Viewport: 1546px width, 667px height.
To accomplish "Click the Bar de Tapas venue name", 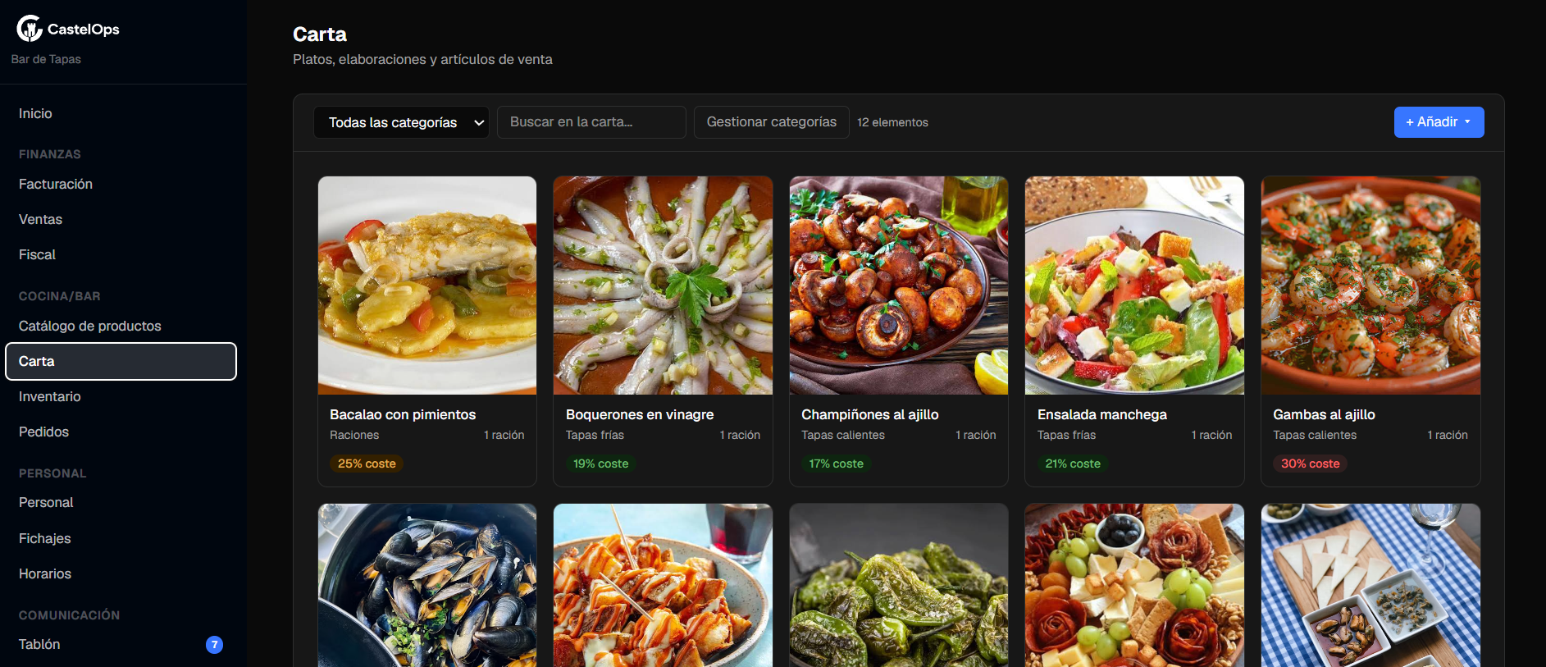I will click(x=46, y=59).
